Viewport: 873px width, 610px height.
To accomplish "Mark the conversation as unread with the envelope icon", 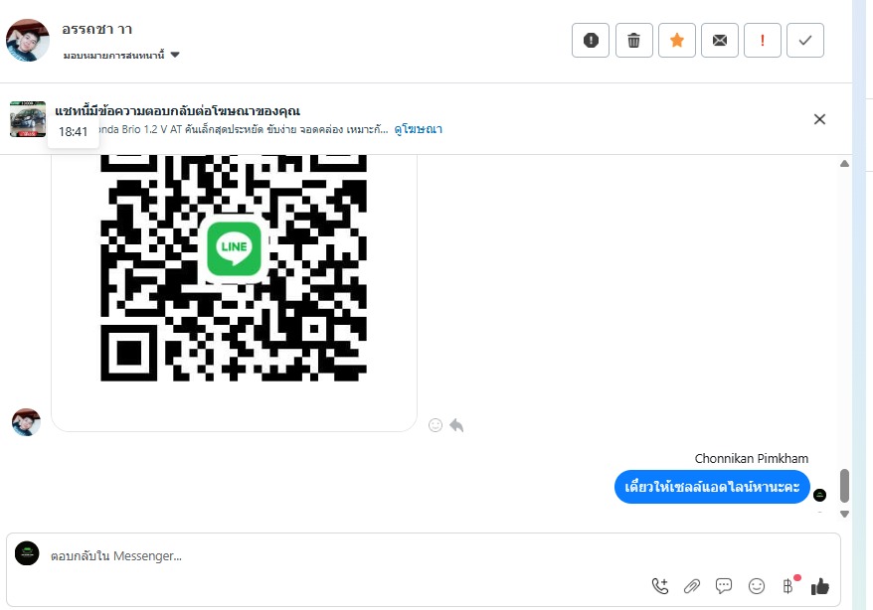I will 719,40.
